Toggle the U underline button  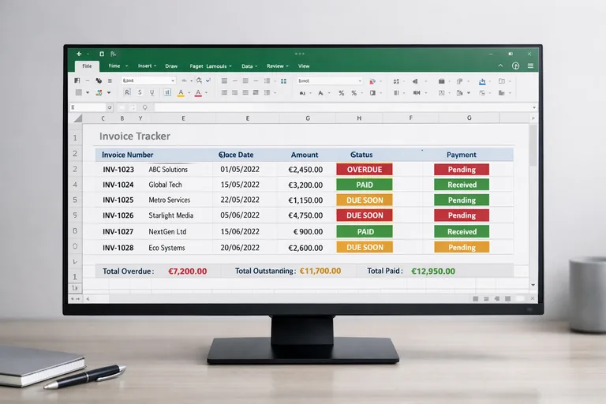(151, 92)
